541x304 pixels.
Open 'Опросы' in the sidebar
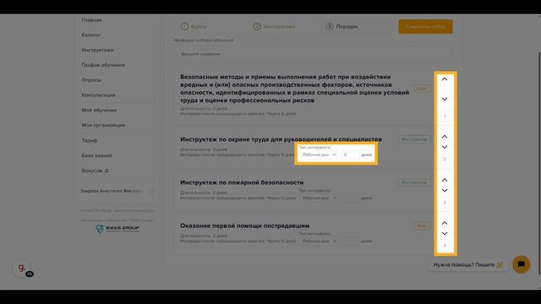point(91,80)
